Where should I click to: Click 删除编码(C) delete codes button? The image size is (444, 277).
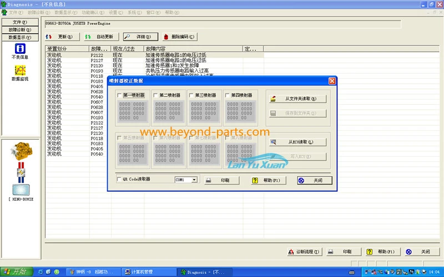click(x=180, y=37)
